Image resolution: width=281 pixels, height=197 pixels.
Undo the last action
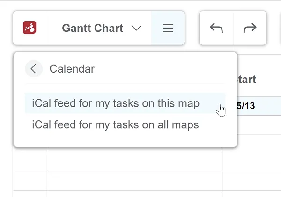coord(216,28)
